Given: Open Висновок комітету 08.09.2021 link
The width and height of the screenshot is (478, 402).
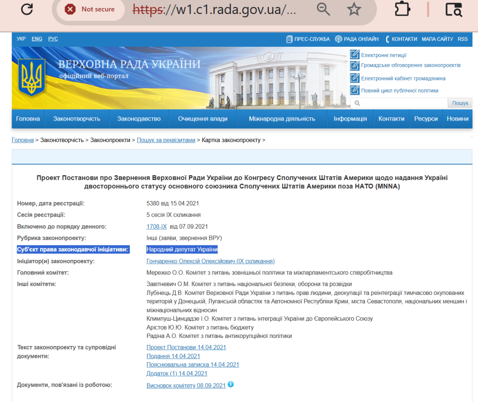Looking at the screenshot, I should [x=186, y=386].
